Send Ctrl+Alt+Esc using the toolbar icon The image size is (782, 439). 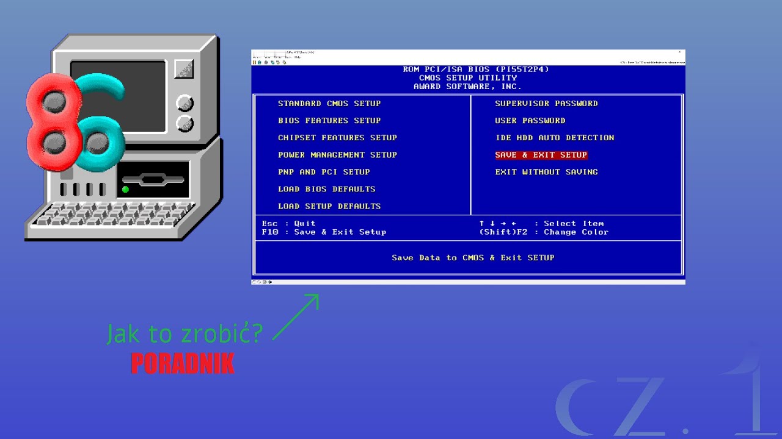[277, 62]
